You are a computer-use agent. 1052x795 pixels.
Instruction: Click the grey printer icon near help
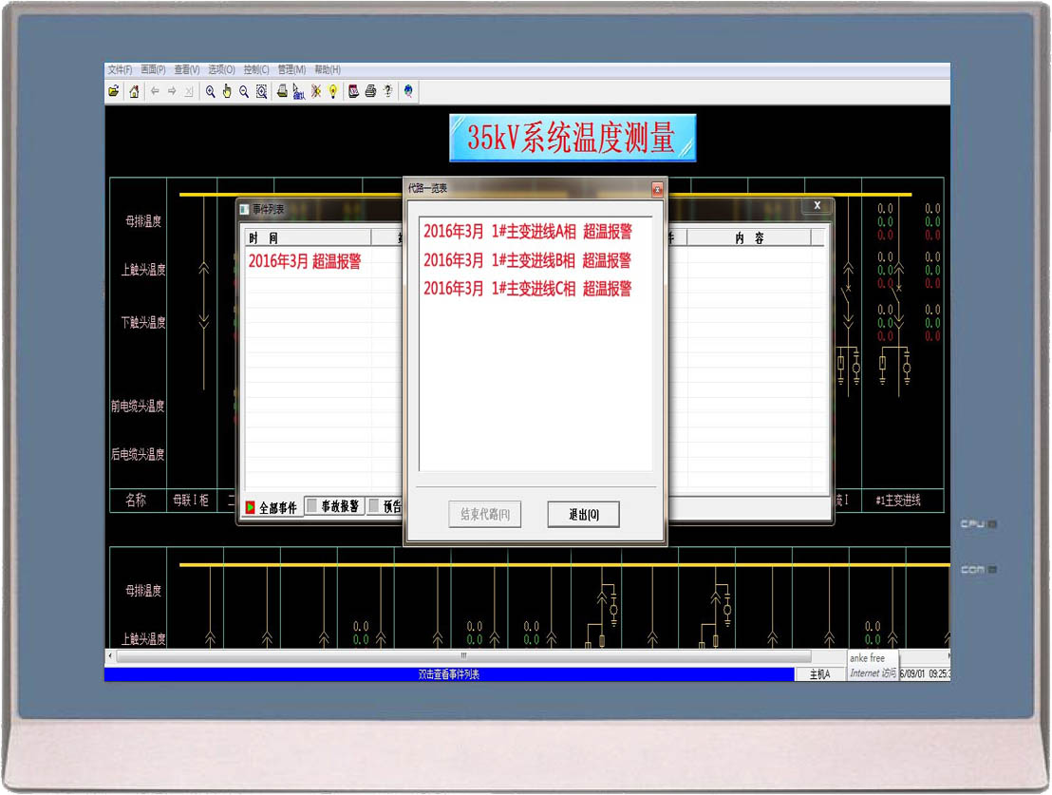pyautogui.click(x=371, y=91)
